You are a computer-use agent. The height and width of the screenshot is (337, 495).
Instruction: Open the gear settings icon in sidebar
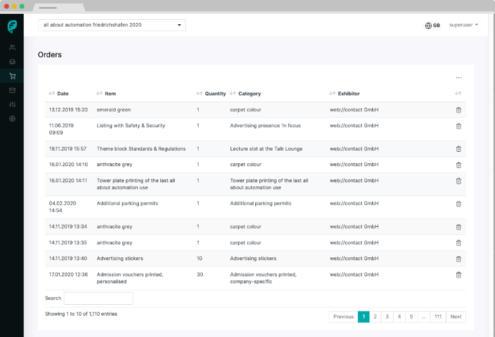[x=12, y=119]
